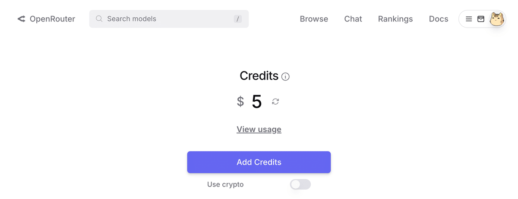Open the View usage link
Screen dimensions: 518x199
pyautogui.click(x=259, y=129)
